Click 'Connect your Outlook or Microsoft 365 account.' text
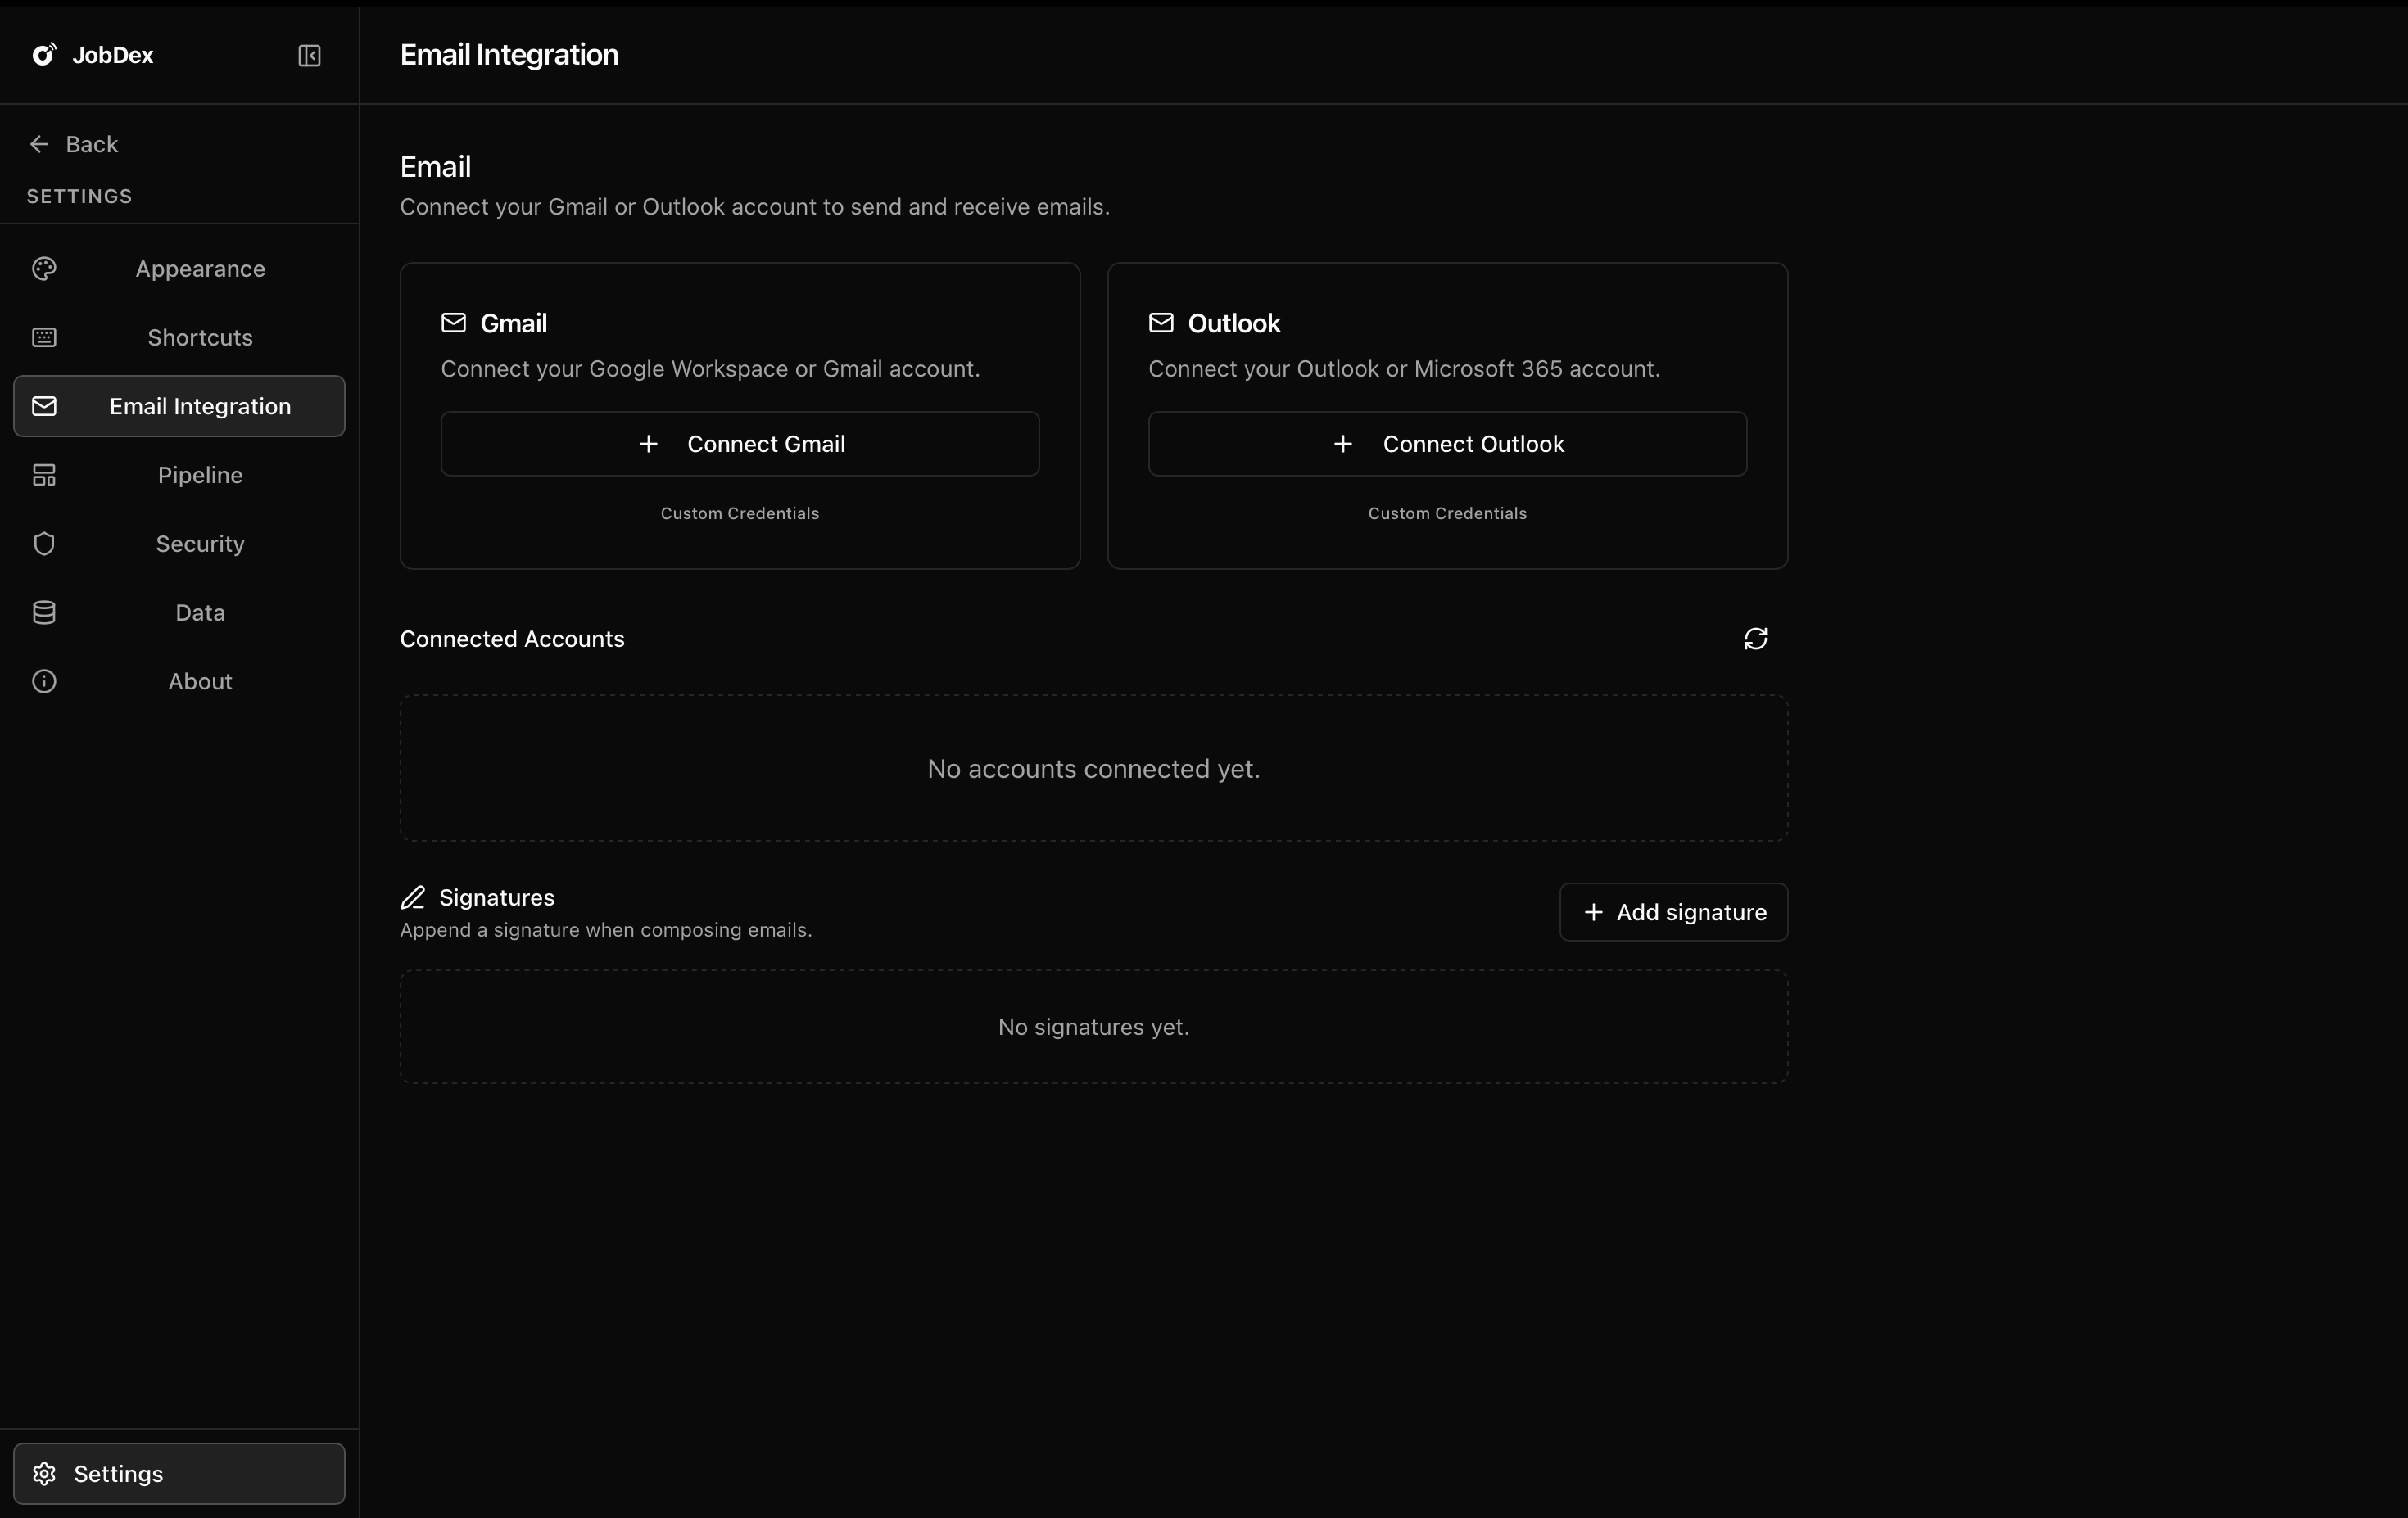 (1404, 368)
